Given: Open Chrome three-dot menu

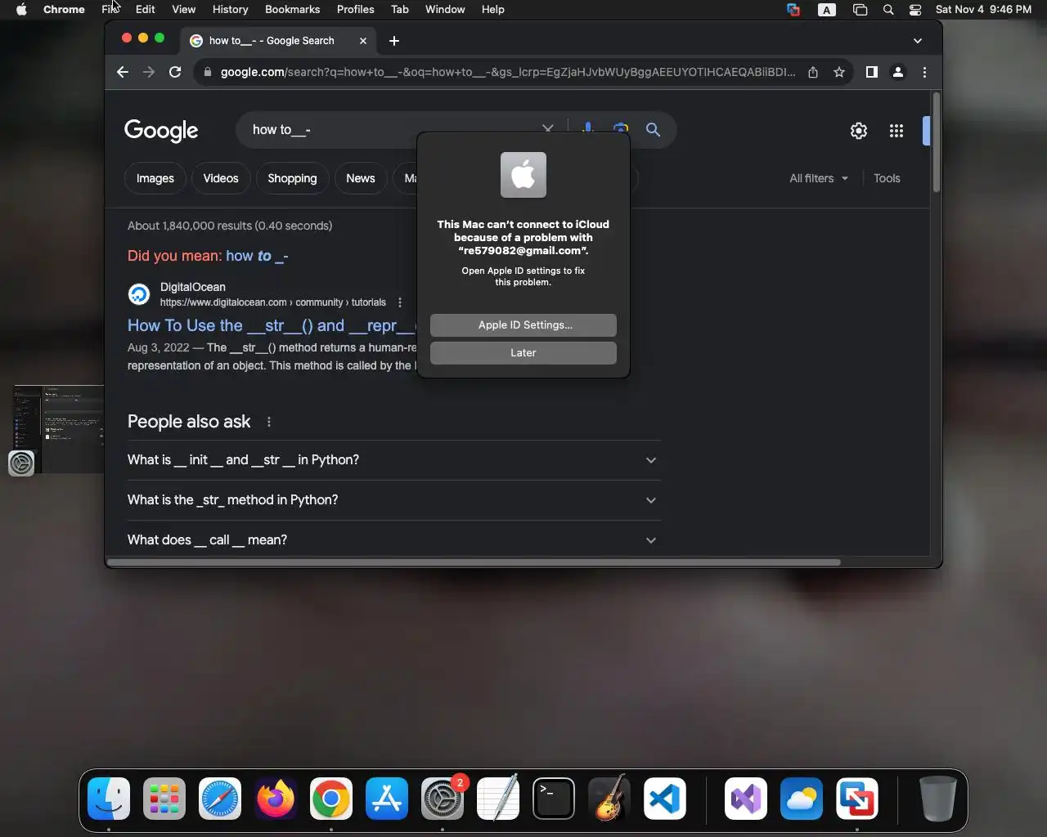Looking at the screenshot, I should click(924, 72).
